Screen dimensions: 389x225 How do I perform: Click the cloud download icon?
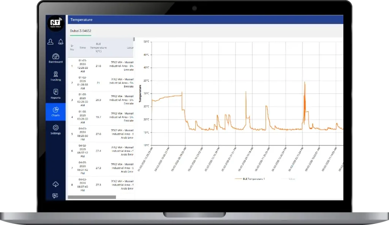click(55, 184)
